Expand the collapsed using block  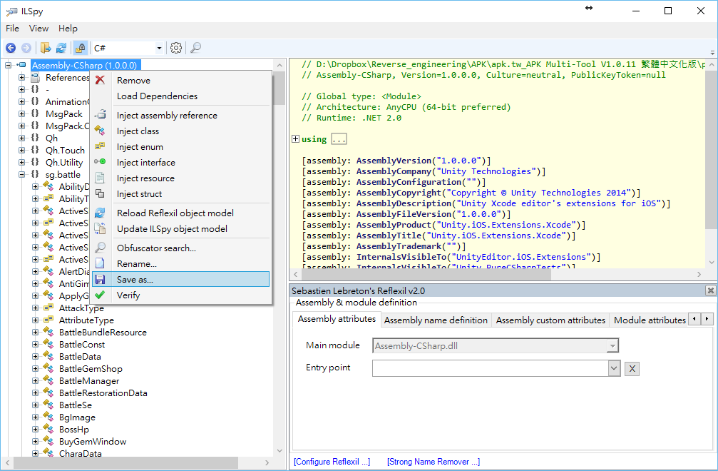pos(295,139)
